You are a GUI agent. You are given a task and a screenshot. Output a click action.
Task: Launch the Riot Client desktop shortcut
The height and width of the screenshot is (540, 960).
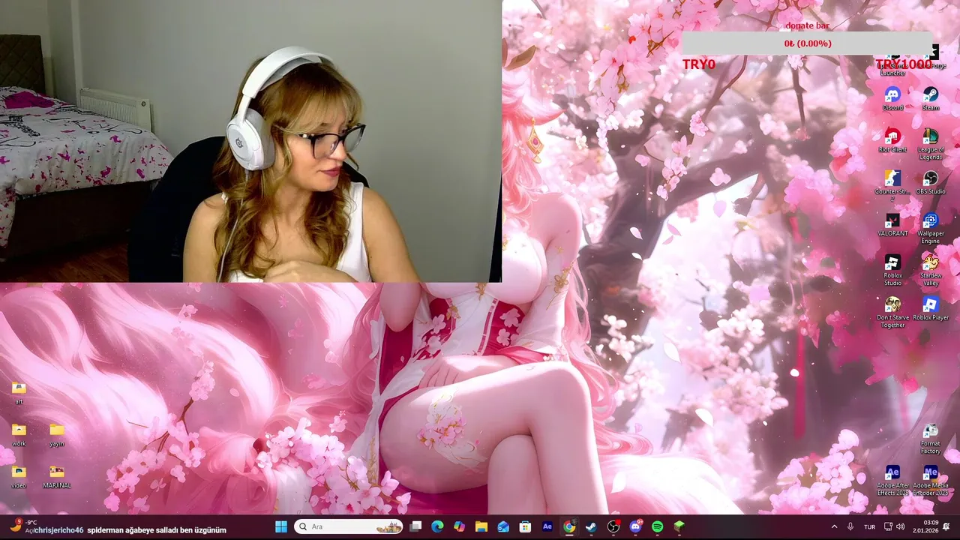tap(892, 140)
